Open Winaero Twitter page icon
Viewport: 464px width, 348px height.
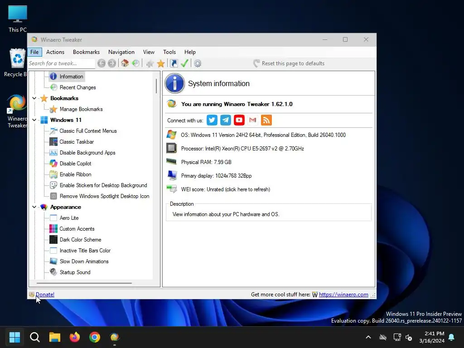[x=212, y=120]
